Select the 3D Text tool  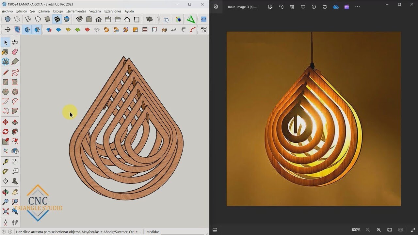coord(15,181)
